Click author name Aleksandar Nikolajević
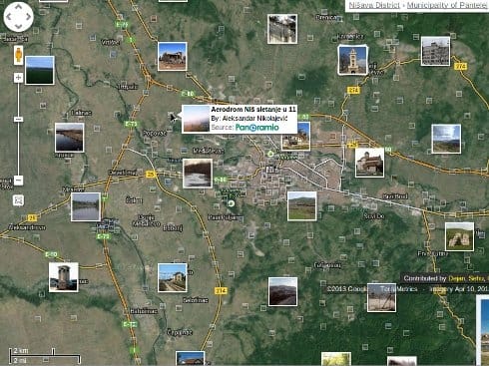Image resolution: width=489 pixels, height=366 pixels. tap(254, 119)
